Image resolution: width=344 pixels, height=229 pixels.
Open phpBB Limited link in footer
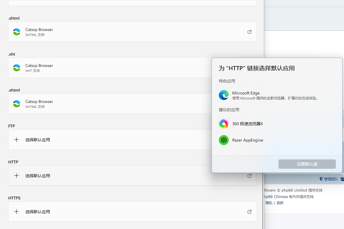click(294, 190)
